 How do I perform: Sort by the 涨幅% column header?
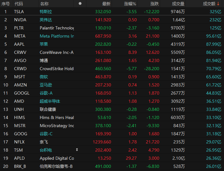pos(130,4)
